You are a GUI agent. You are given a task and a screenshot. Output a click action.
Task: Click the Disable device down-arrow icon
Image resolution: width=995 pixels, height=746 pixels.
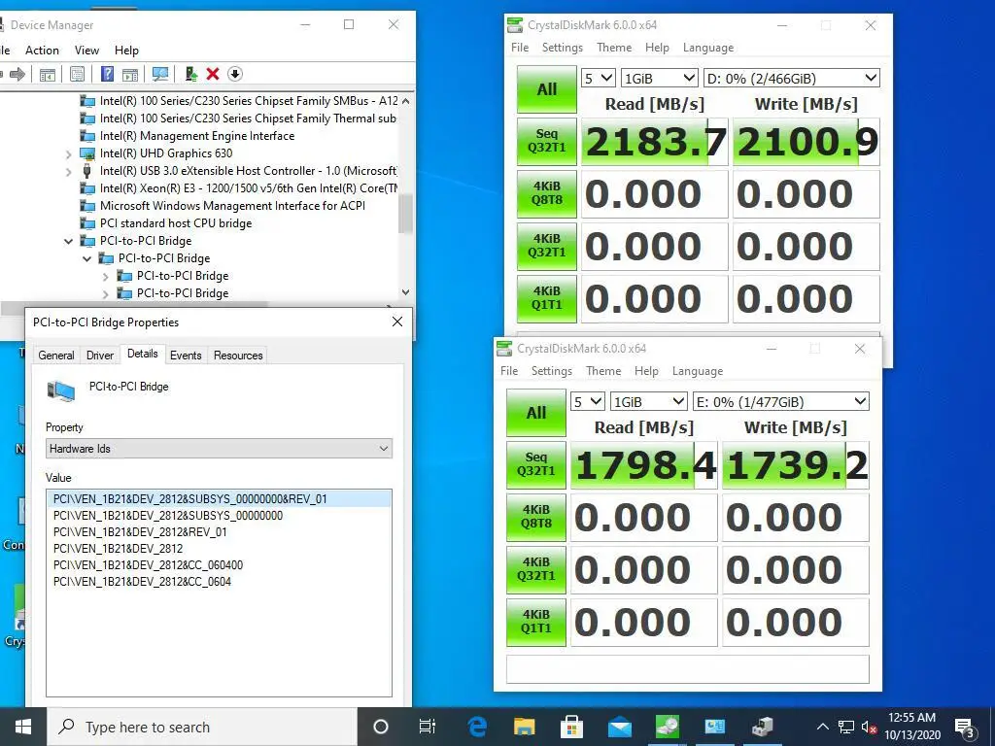pos(235,74)
